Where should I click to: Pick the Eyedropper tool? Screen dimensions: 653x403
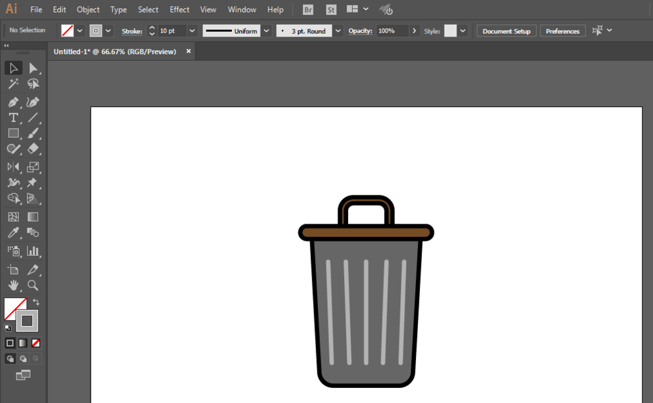13,233
